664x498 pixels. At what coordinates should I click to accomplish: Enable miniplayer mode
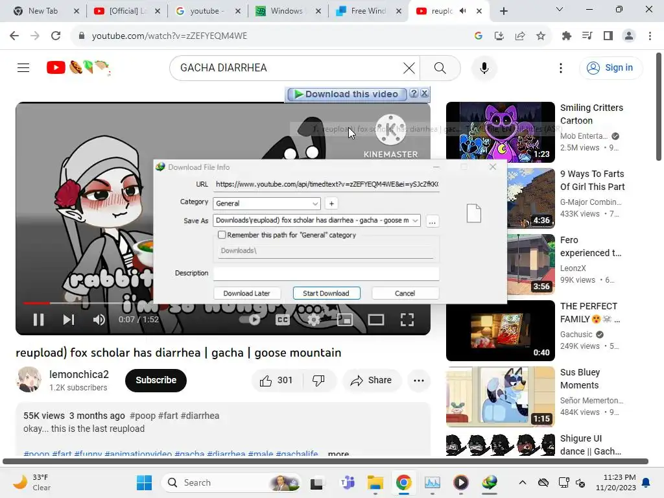345,320
